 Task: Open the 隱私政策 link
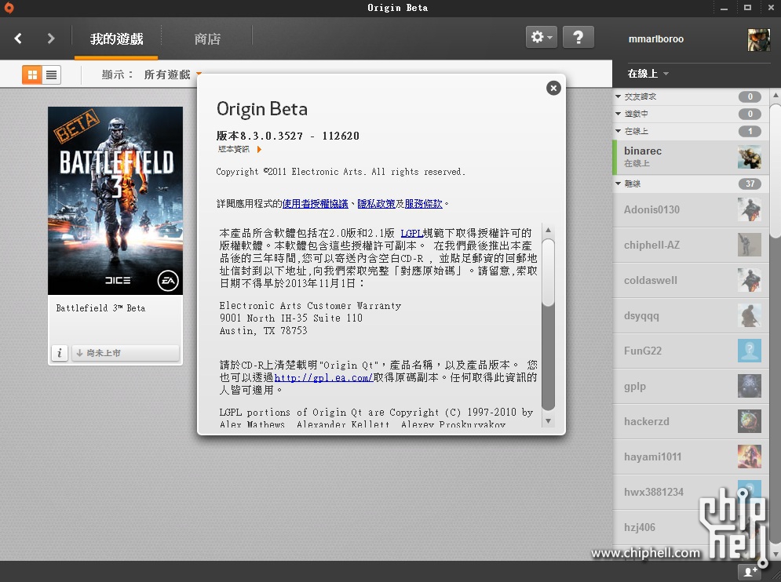376,204
